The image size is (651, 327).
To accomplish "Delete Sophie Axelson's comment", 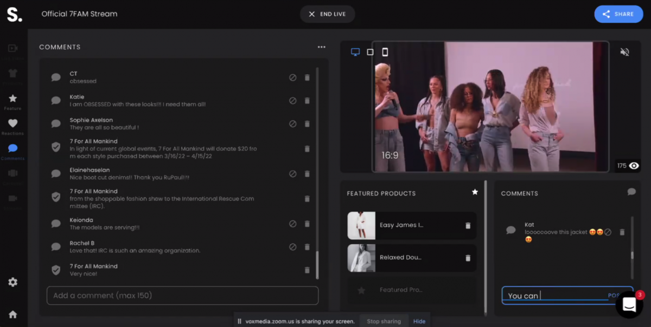I will pos(307,123).
